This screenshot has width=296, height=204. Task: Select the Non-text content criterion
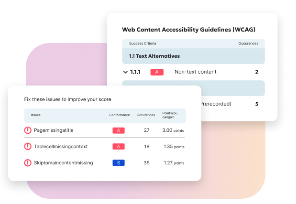196,72
